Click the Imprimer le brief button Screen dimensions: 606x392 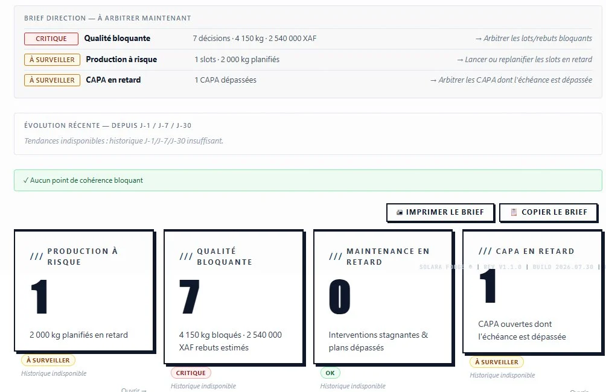440,212
